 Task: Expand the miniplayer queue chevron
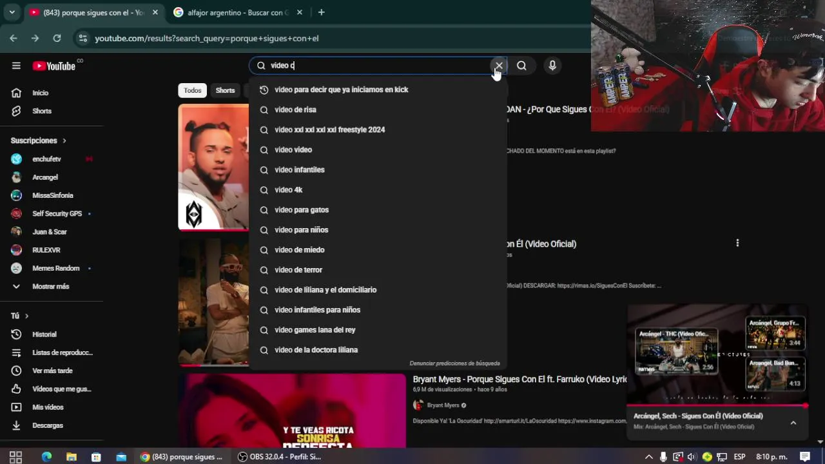[x=793, y=423]
